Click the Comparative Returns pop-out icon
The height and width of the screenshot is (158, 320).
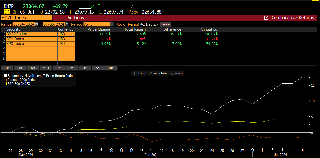click(x=266, y=18)
